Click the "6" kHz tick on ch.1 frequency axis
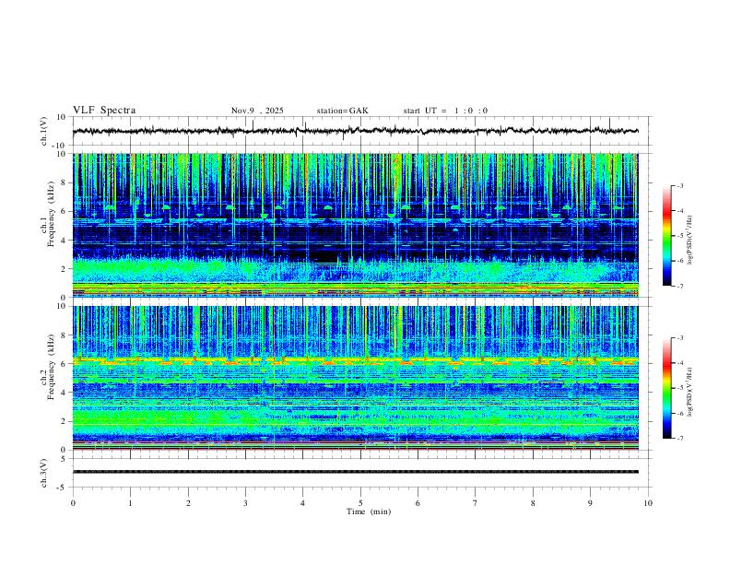This screenshot has width=730, height=564. [x=64, y=211]
